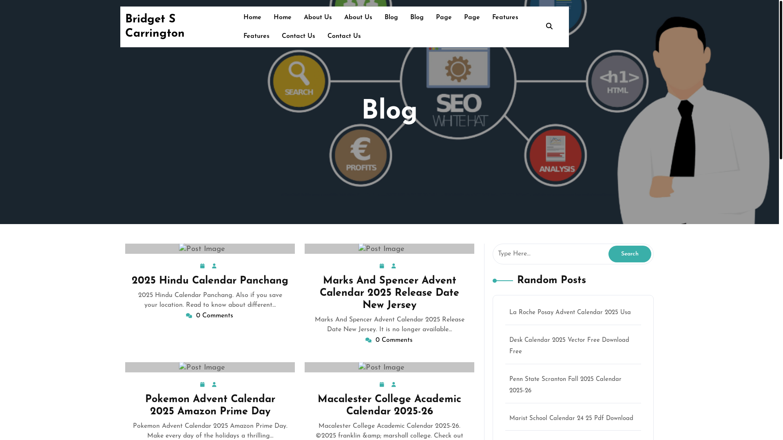
Task: Click the Search button in sidebar
Action: tap(629, 254)
